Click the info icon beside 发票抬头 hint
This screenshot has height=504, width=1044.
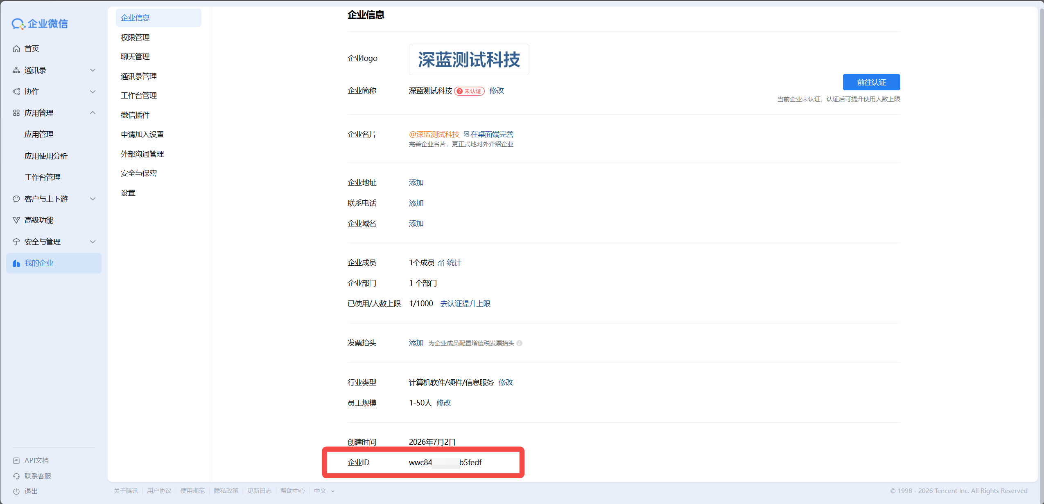pos(519,343)
